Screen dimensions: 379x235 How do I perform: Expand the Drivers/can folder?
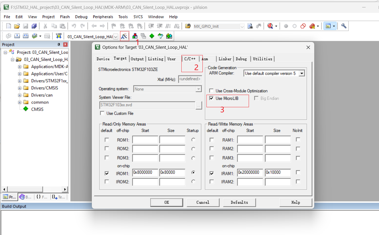tap(20, 95)
